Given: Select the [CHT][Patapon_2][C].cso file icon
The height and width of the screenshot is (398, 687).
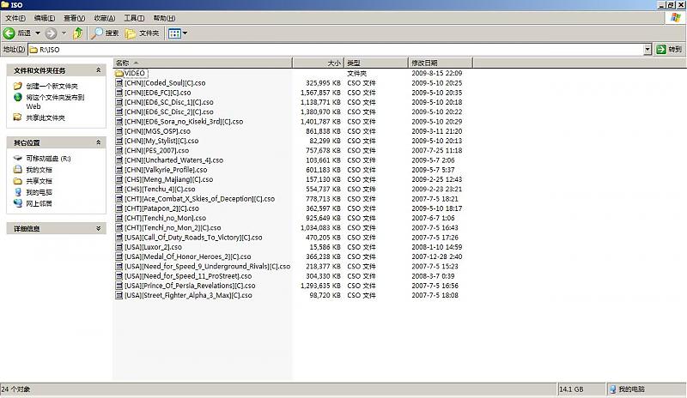Looking at the screenshot, I should 119,208.
